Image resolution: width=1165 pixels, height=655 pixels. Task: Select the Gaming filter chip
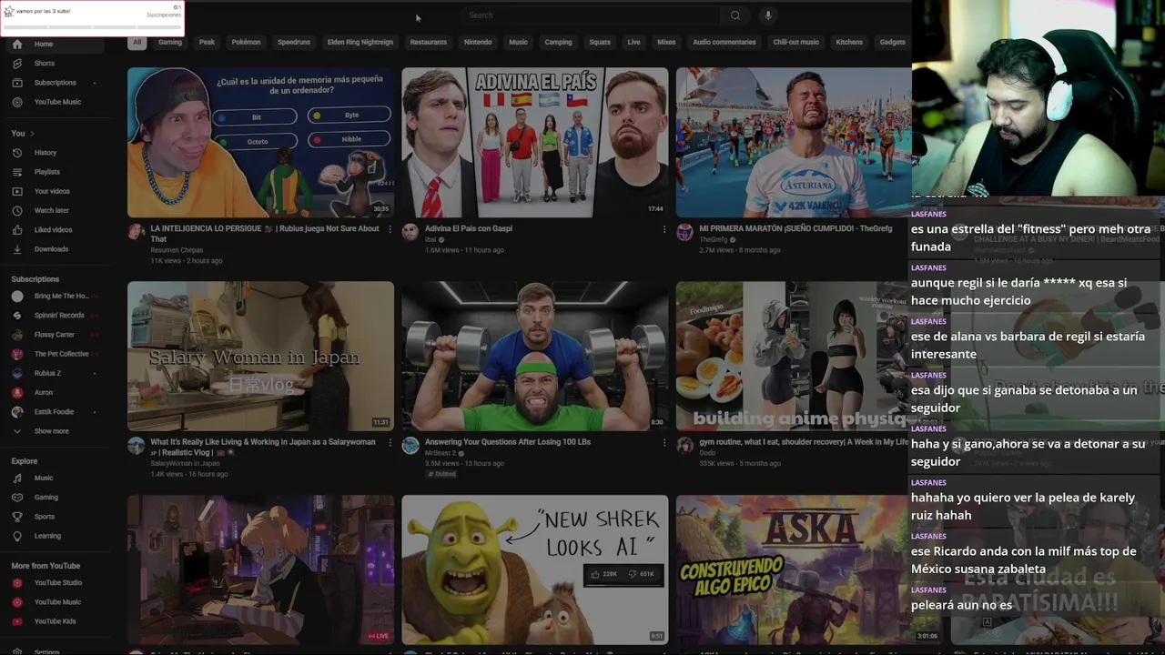pos(170,42)
